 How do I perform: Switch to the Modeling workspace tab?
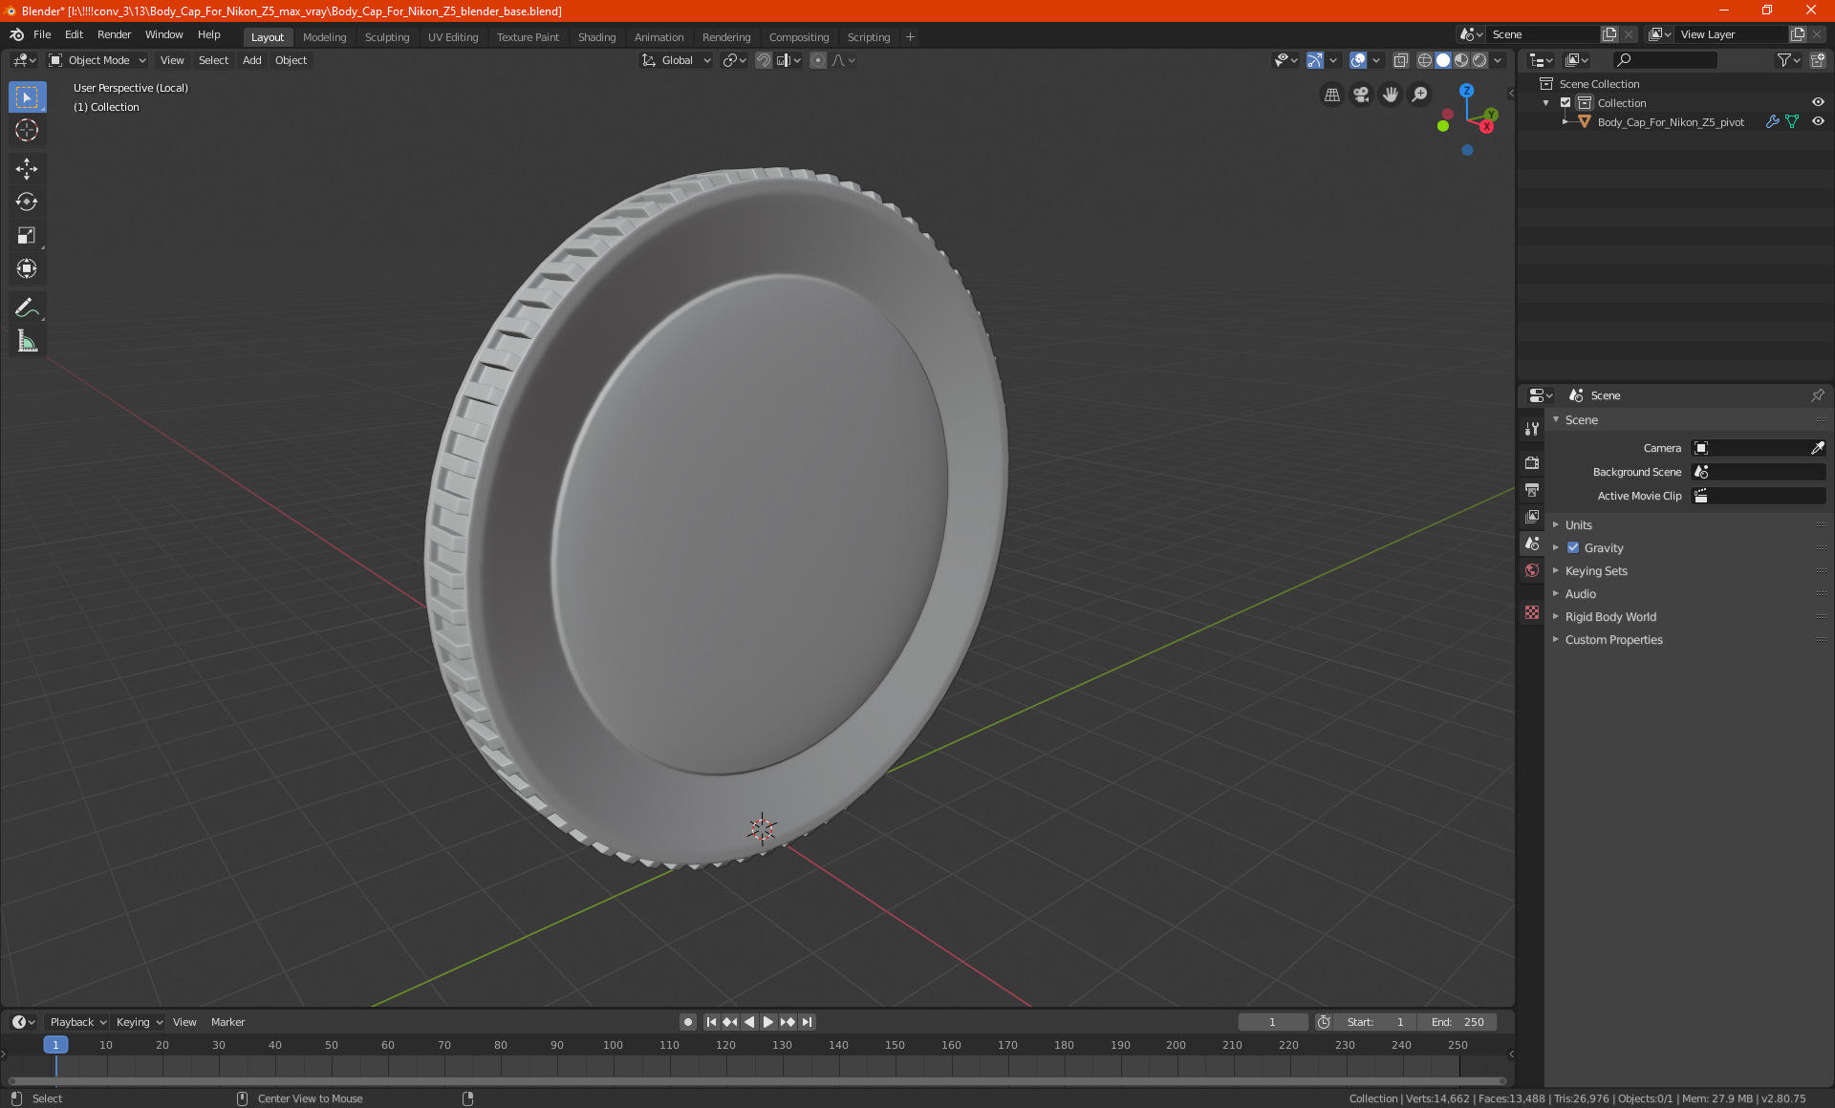pos(324,37)
